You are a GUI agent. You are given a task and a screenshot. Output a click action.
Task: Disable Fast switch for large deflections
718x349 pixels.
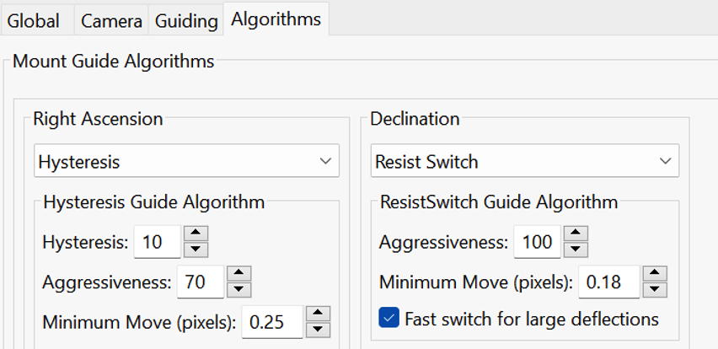(x=389, y=318)
